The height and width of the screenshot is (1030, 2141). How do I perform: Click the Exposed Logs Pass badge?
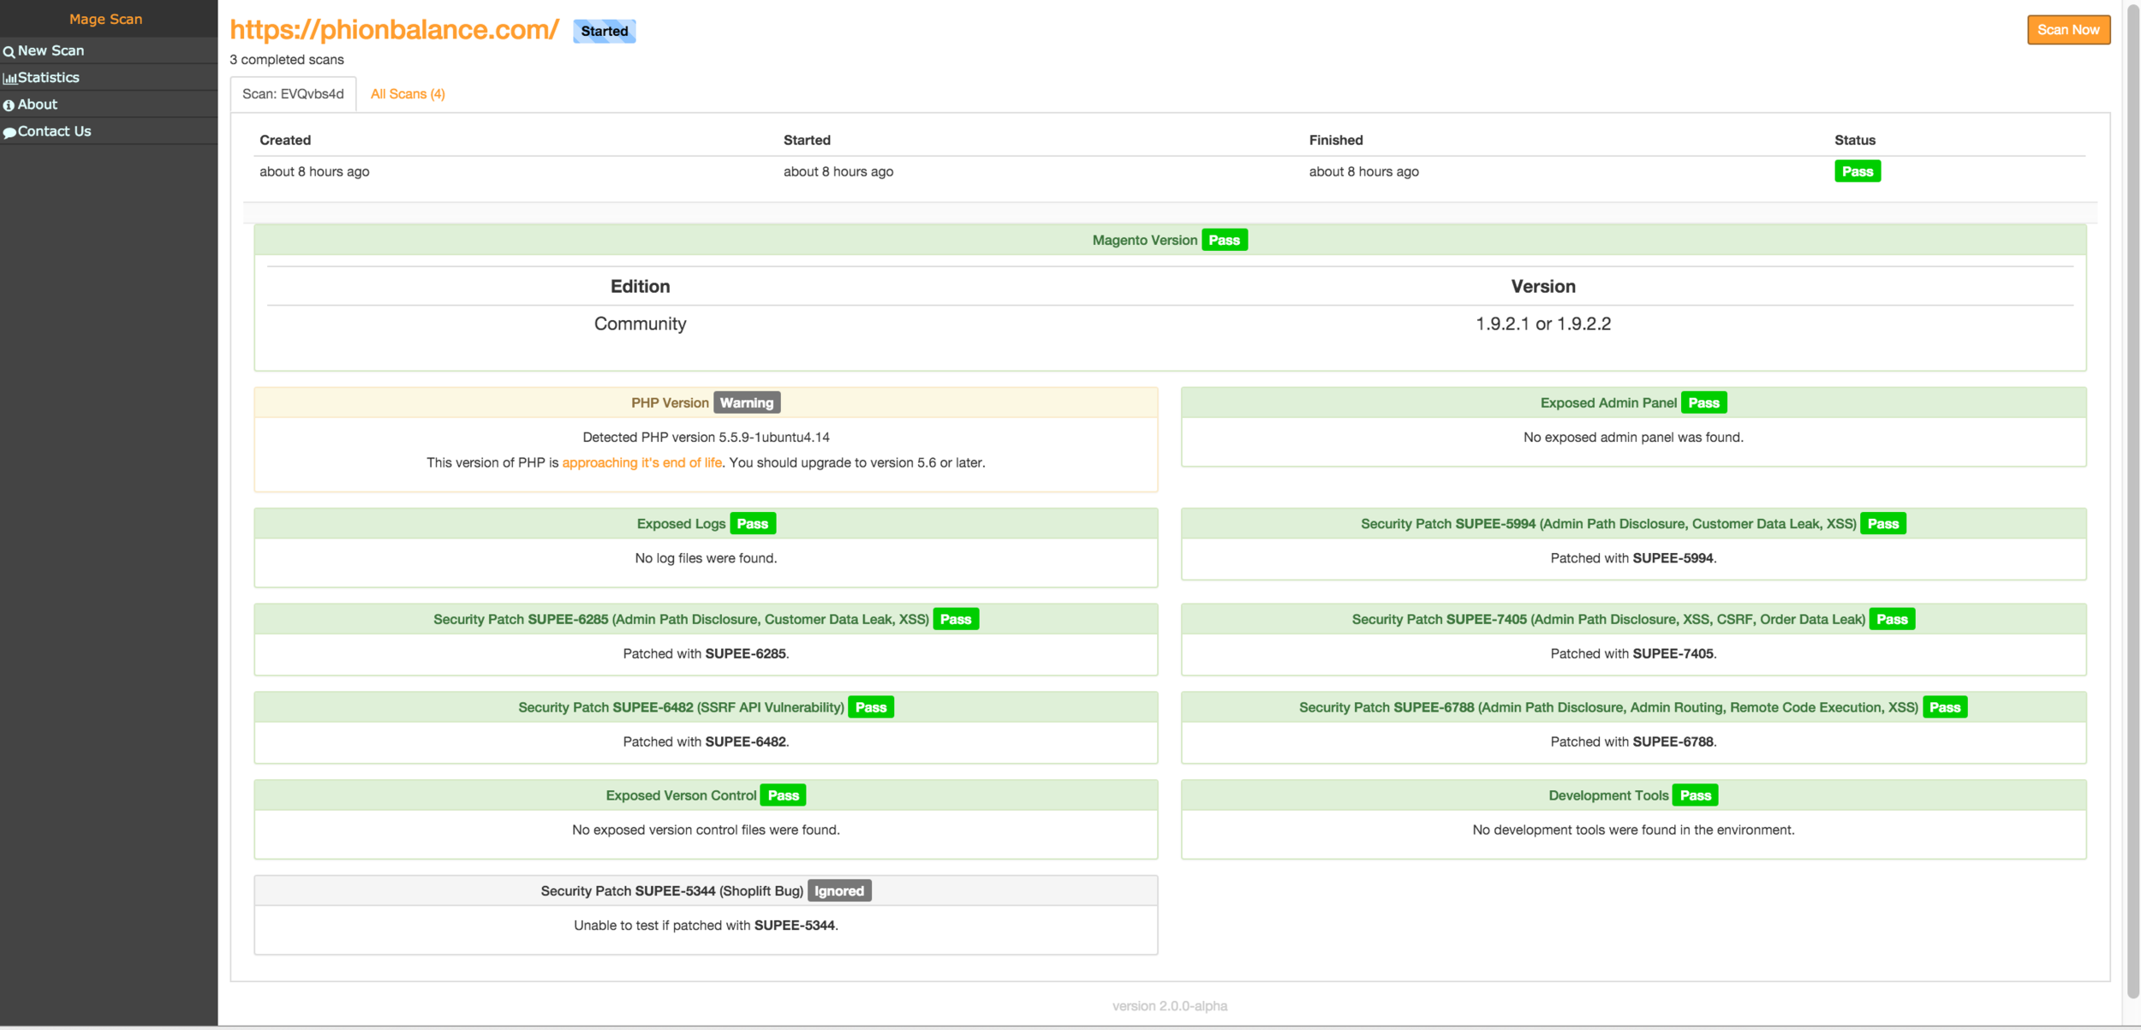[752, 524]
